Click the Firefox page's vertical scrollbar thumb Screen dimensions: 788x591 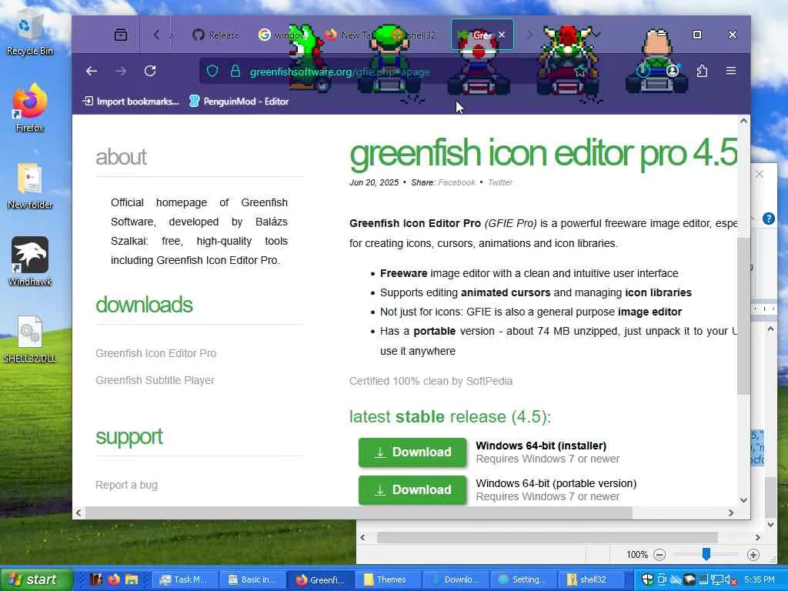point(744,315)
